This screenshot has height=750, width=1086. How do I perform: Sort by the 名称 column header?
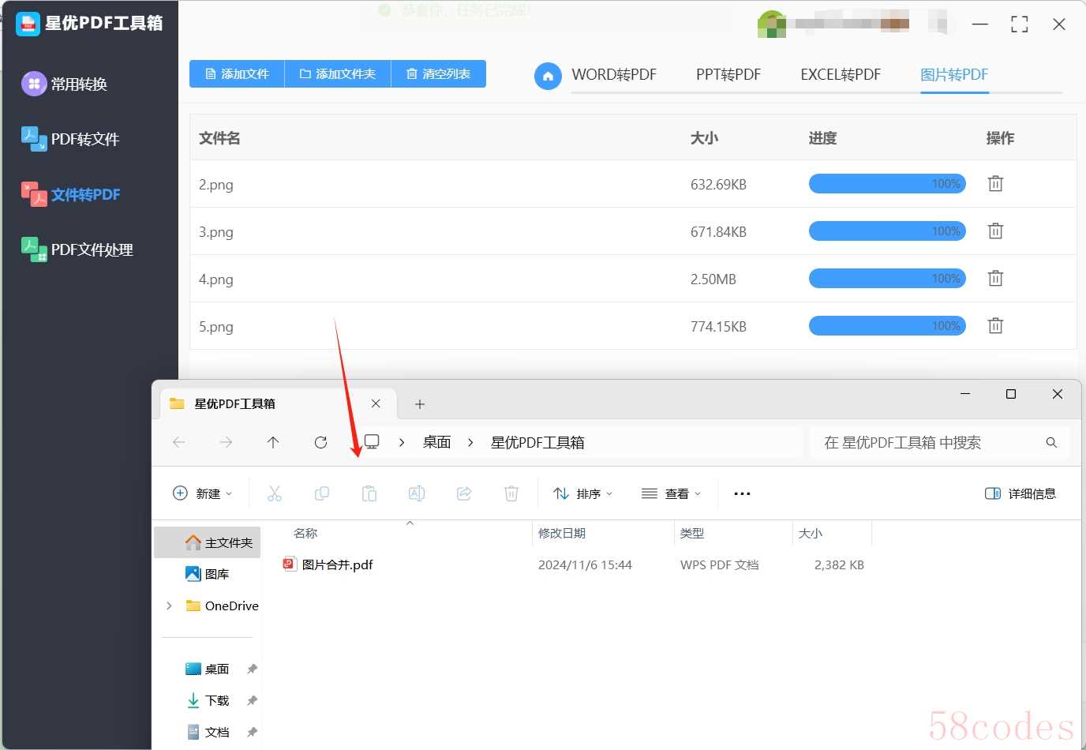[x=305, y=533]
